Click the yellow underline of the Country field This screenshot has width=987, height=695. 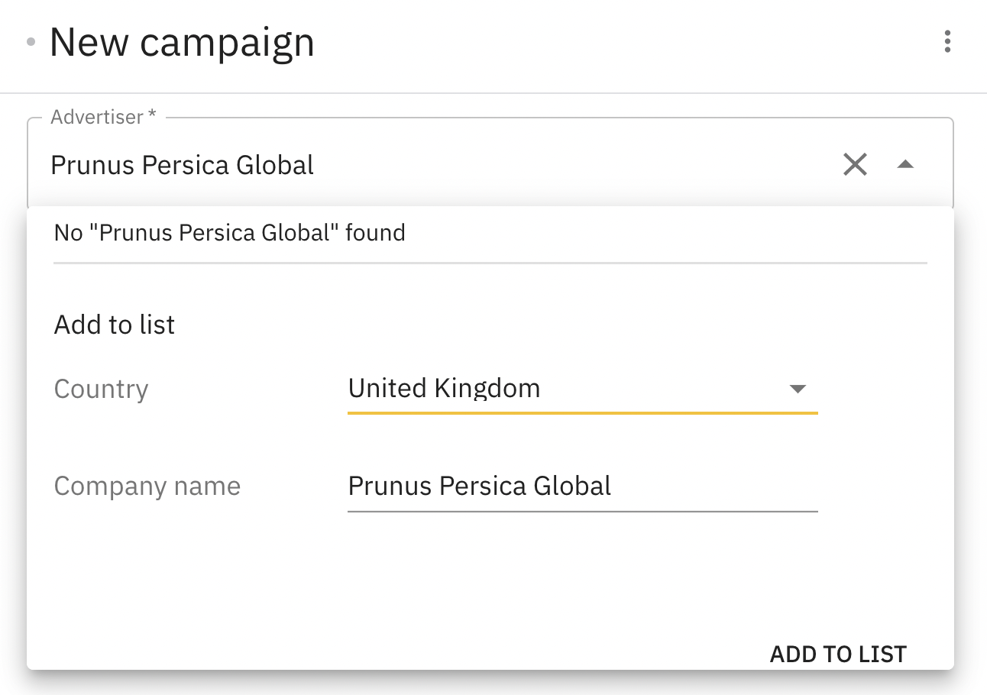(x=582, y=412)
